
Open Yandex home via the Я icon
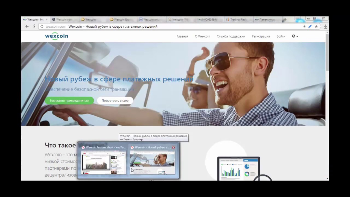(34, 27)
